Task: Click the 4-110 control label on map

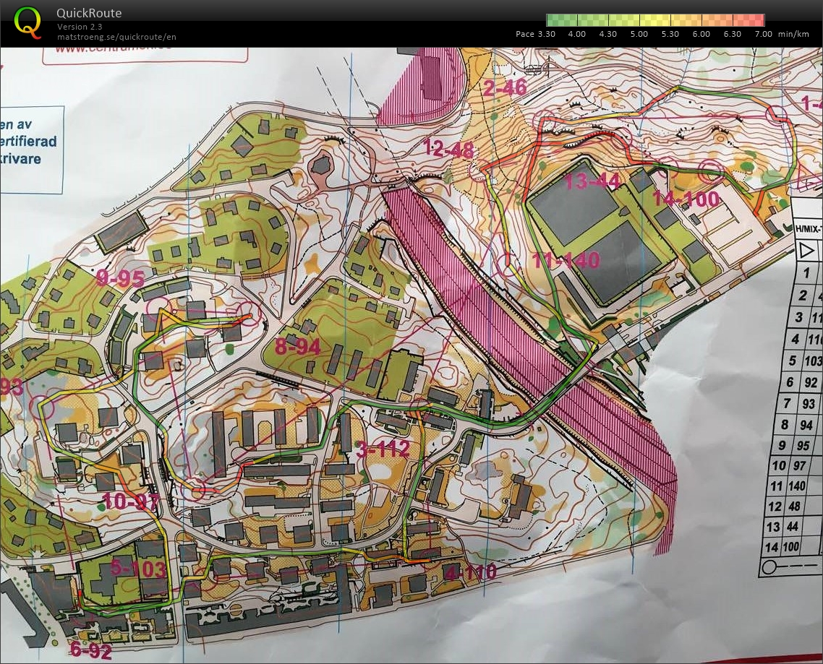Action: pos(470,572)
